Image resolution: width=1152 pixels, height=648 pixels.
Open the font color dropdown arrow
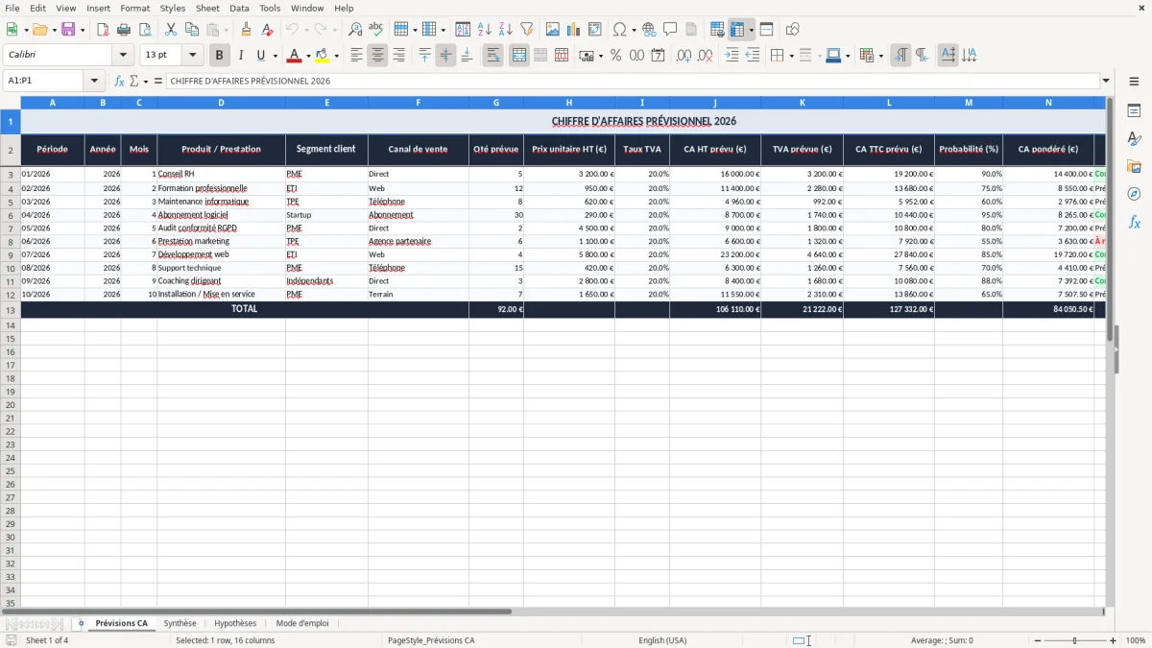coord(308,56)
